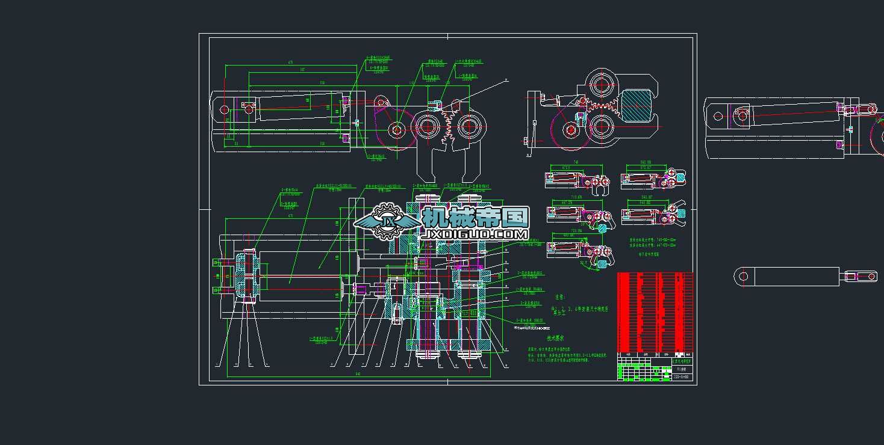Select the red parts list table
The image size is (884, 445).
[656, 312]
